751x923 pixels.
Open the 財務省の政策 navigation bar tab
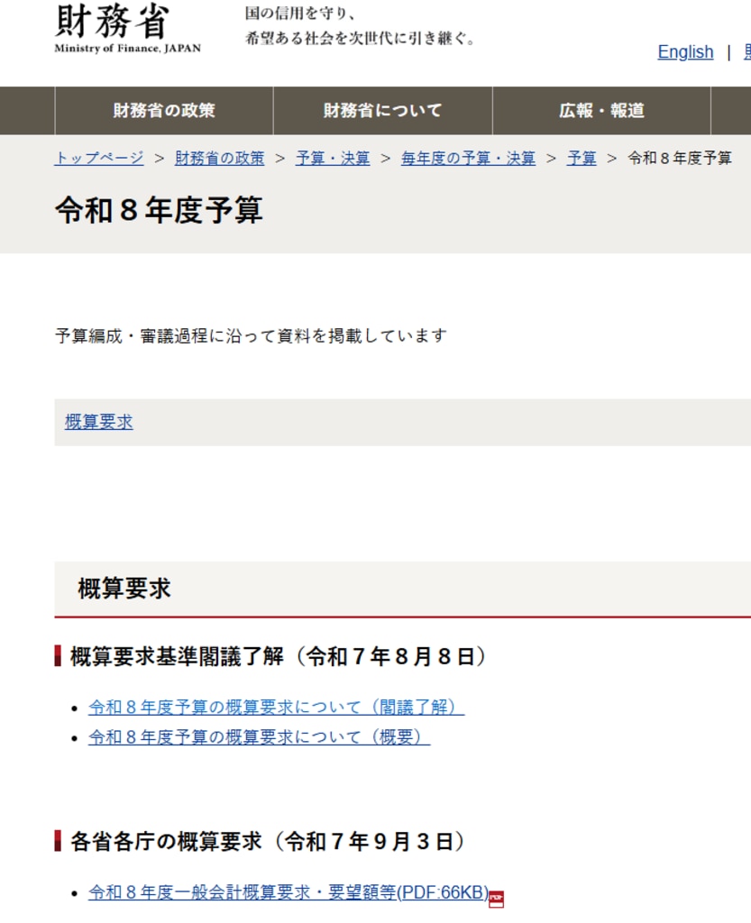164,111
